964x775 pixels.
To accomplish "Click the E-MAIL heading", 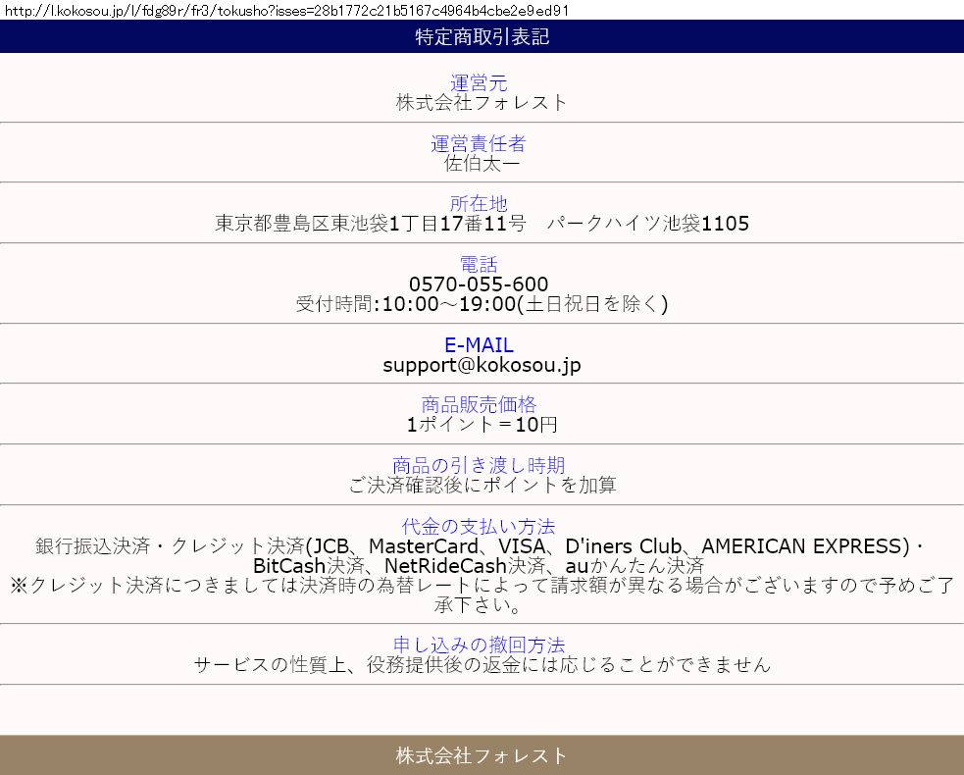I will pyautogui.click(x=479, y=345).
